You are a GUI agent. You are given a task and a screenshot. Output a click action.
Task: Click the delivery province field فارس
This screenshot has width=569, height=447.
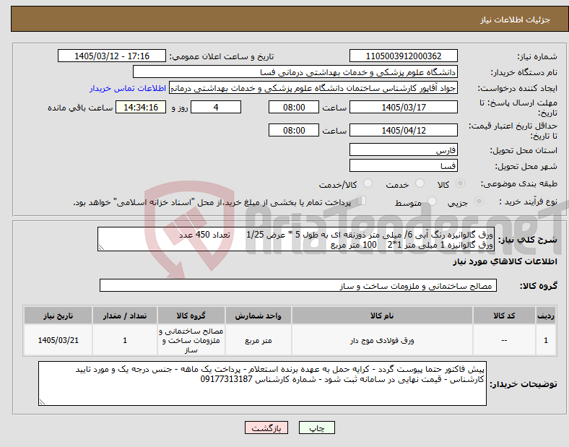coord(403,149)
